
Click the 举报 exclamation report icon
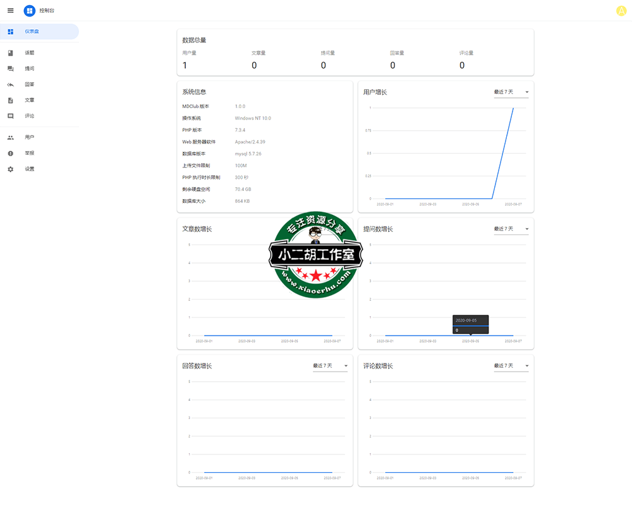click(10, 154)
